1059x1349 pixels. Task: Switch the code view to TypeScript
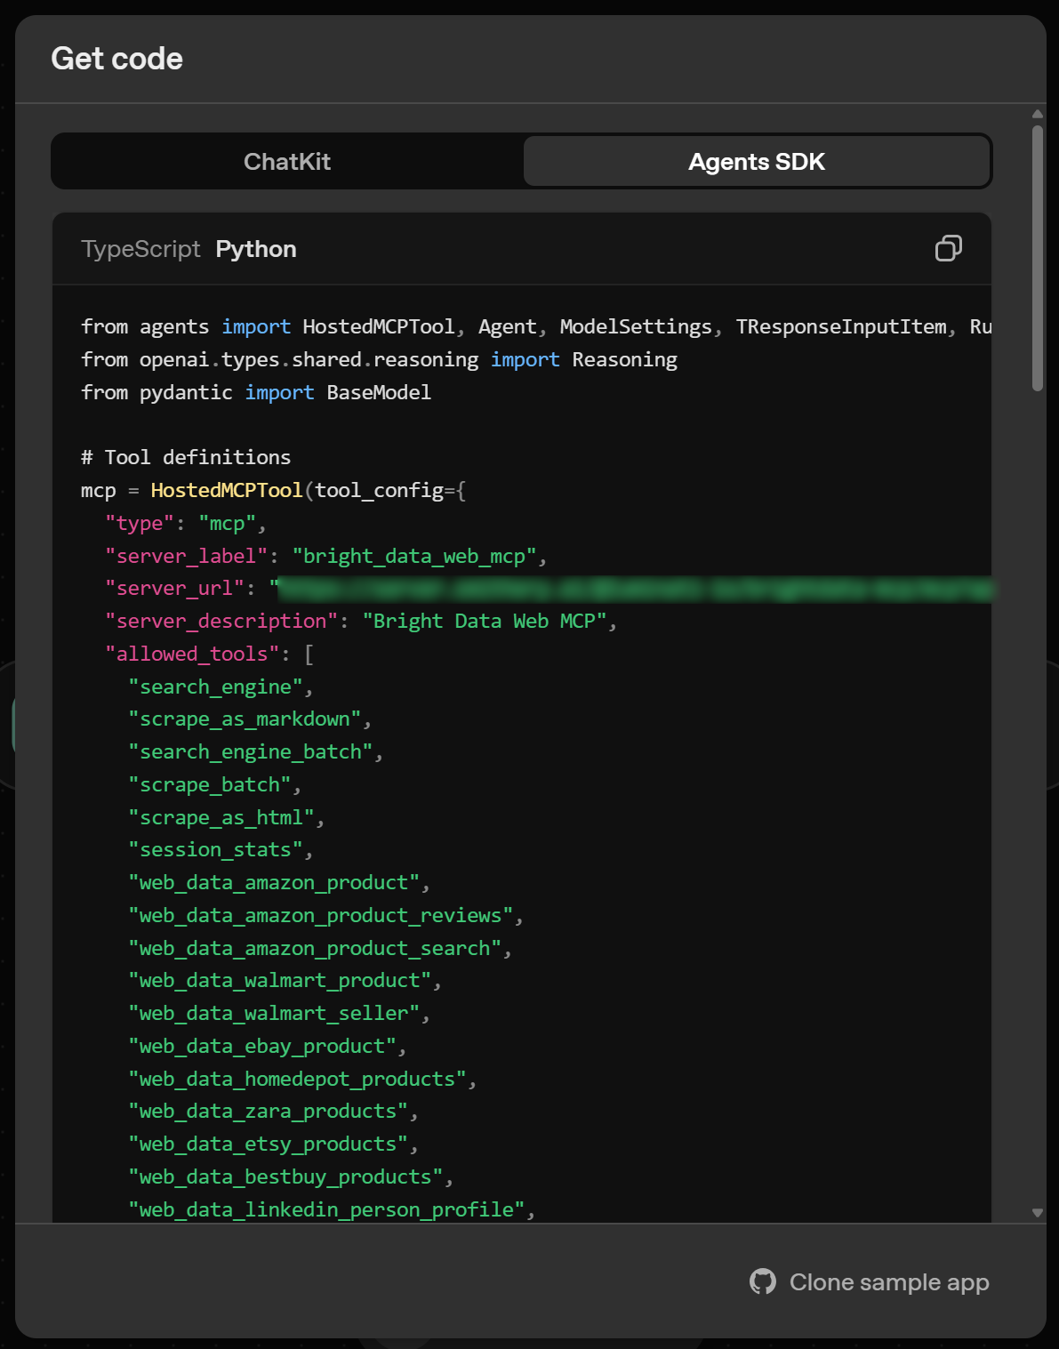coord(140,249)
